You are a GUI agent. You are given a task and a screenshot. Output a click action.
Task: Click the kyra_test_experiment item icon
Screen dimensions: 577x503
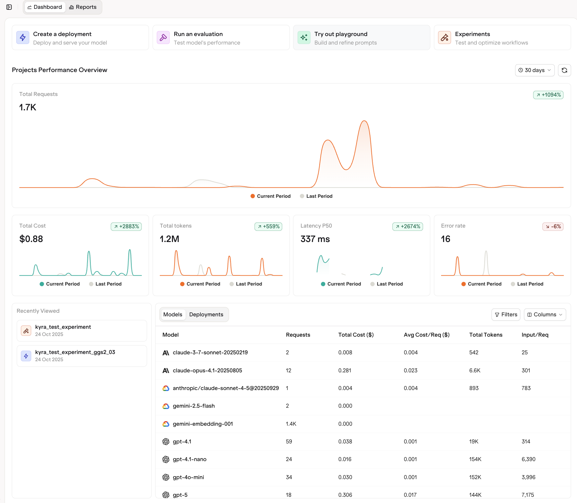coord(26,331)
